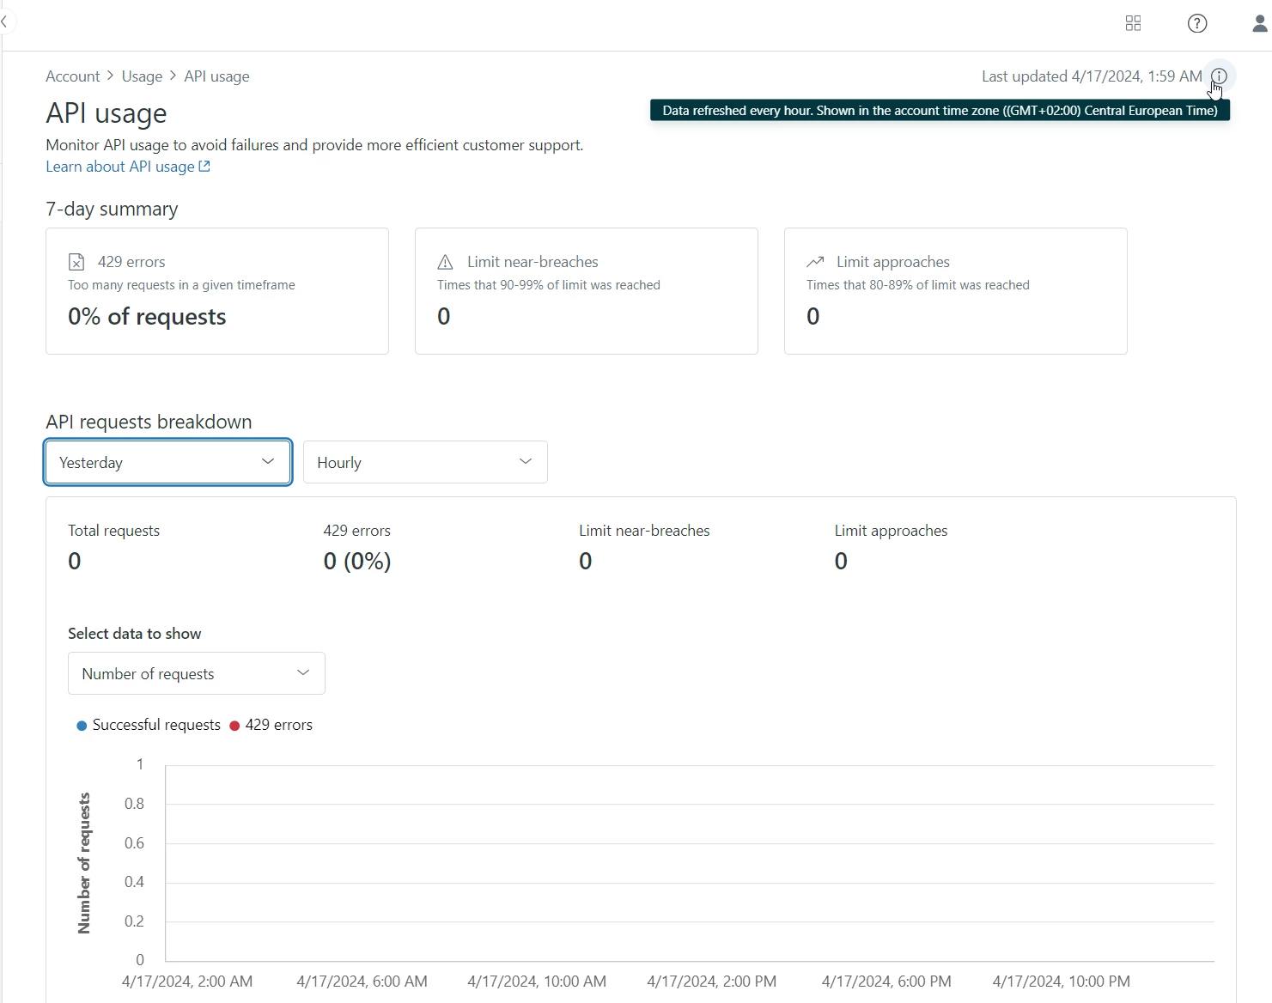
Task: Click the external link icon after Learn about API usage
Action: pyautogui.click(x=204, y=167)
